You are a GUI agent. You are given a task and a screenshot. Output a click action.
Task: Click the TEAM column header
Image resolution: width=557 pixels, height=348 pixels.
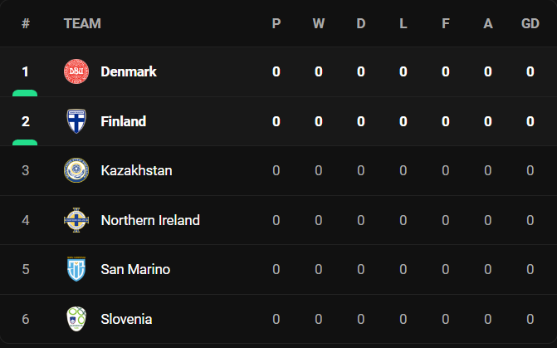point(82,23)
